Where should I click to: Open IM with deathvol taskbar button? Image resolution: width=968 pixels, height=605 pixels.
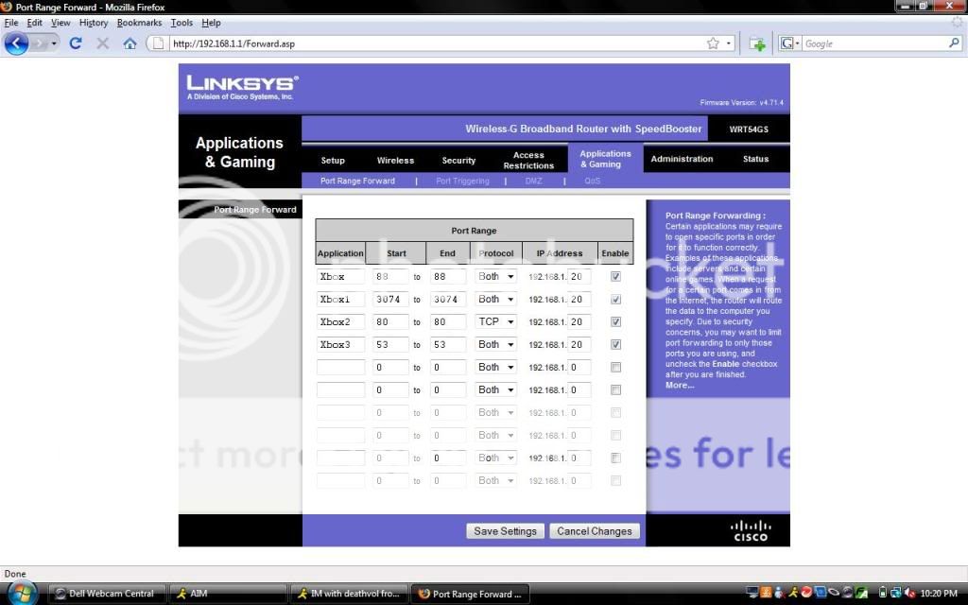(349, 594)
